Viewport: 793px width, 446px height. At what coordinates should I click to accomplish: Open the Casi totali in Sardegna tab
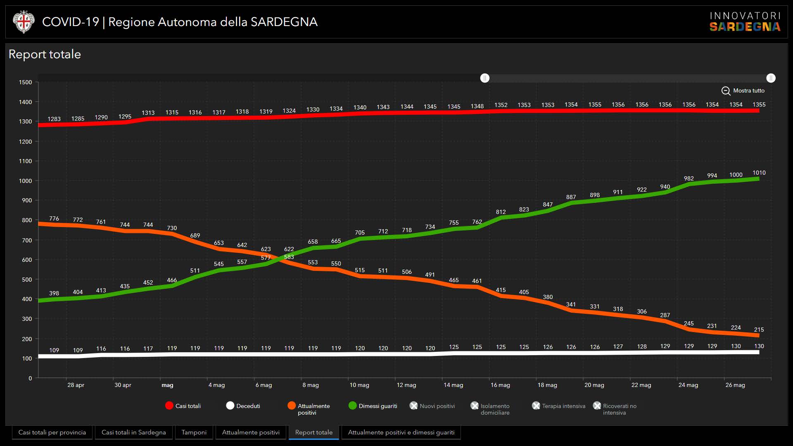tap(133, 432)
